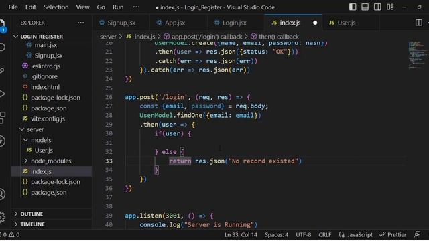Open status bar feedback/notifications icon
The image size is (429, 241).
(417, 235)
